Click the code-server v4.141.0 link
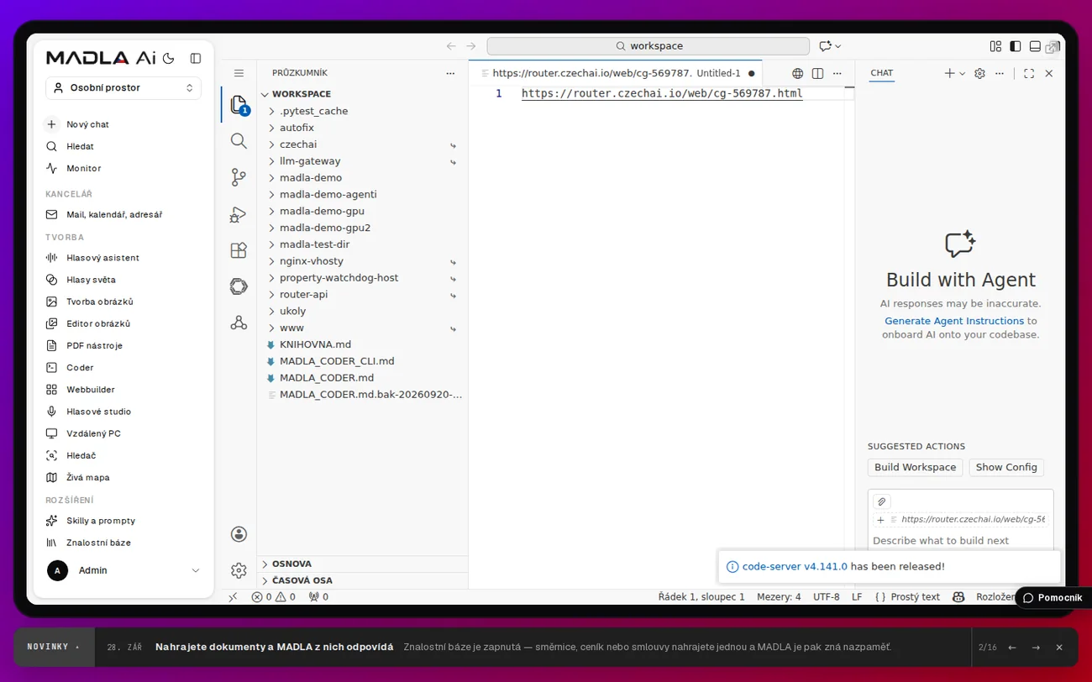This screenshot has width=1092, height=682. [x=795, y=567]
